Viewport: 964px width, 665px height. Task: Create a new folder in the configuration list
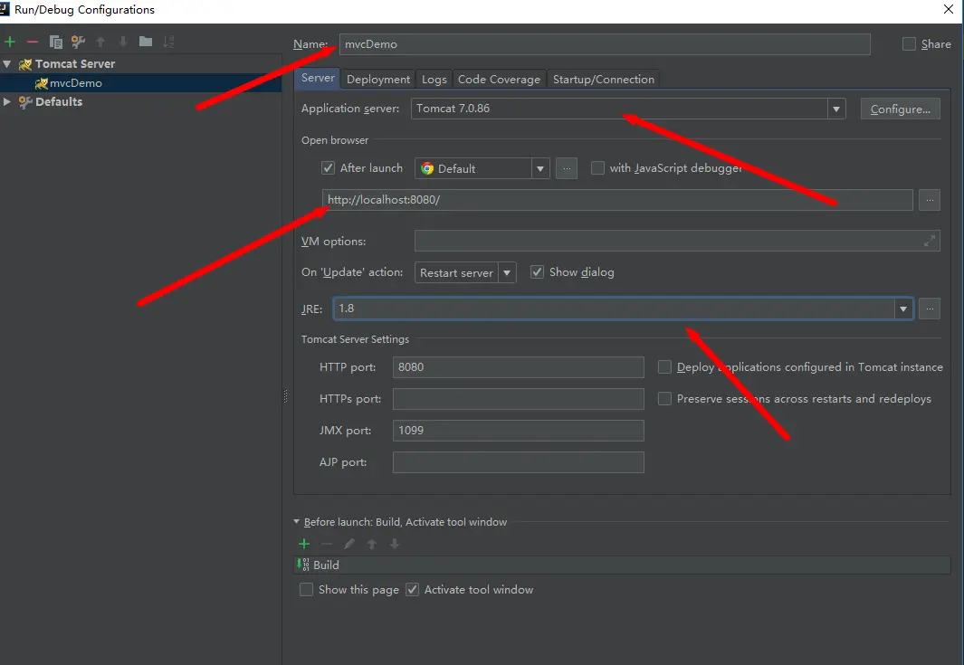(x=146, y=42)
